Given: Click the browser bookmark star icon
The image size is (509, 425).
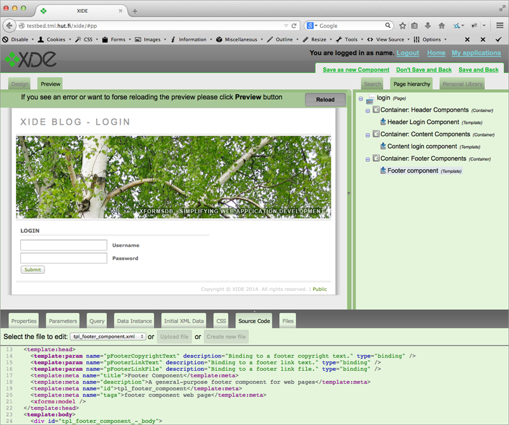Looking at the screenshot, I should click(x=403, y=26).
